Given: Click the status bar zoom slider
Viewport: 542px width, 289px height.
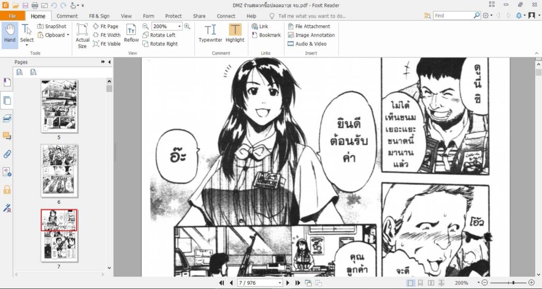Looking at the screenshot, I should tap(508, 283).
